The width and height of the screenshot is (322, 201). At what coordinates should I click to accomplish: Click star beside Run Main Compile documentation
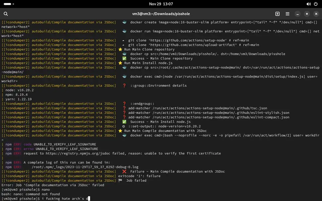point(120,131)
